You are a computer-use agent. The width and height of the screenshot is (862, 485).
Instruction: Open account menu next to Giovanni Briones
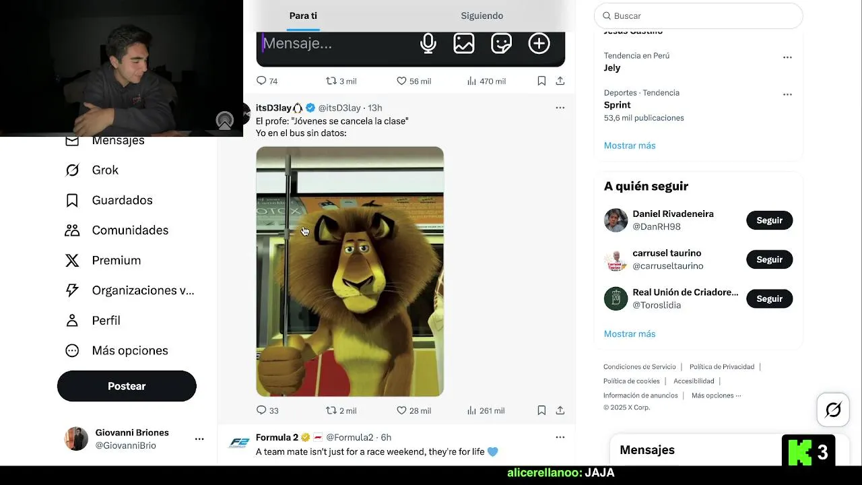point(199,439)
